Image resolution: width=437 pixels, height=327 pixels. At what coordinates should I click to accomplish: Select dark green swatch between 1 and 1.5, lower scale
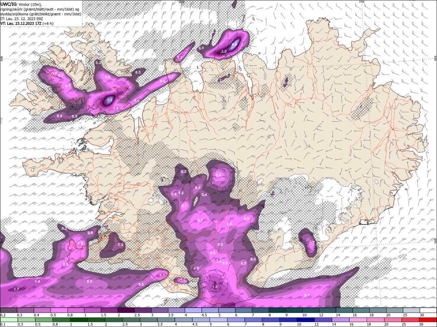point(79,320)
